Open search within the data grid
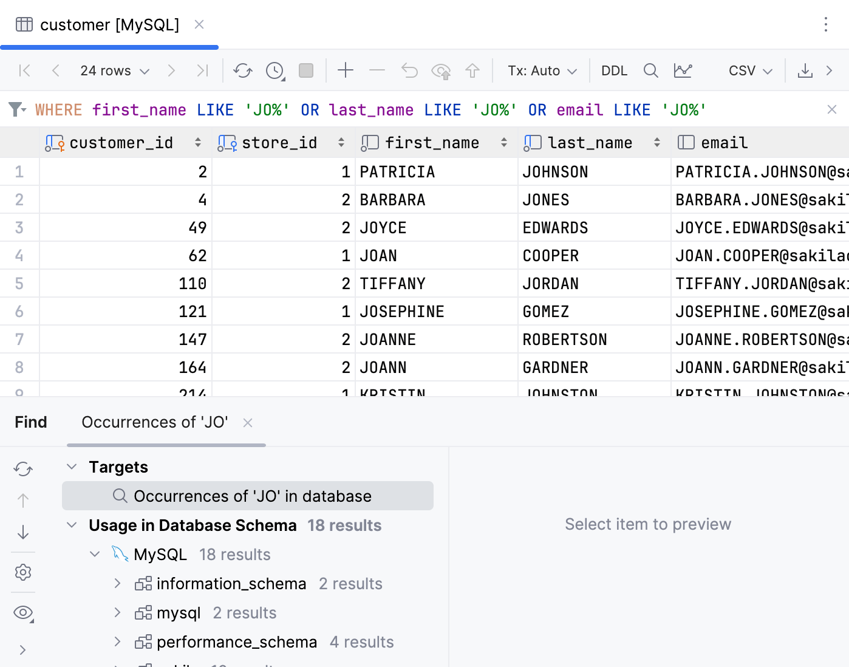849x667 pixels. 650,70
